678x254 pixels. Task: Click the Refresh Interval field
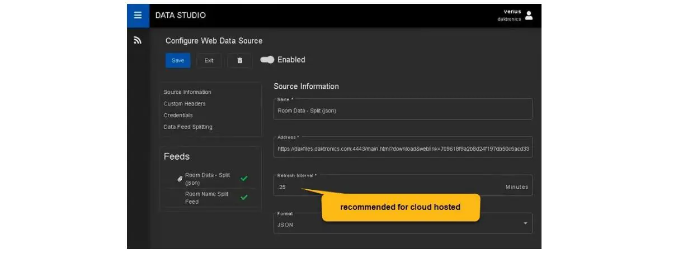386,187
